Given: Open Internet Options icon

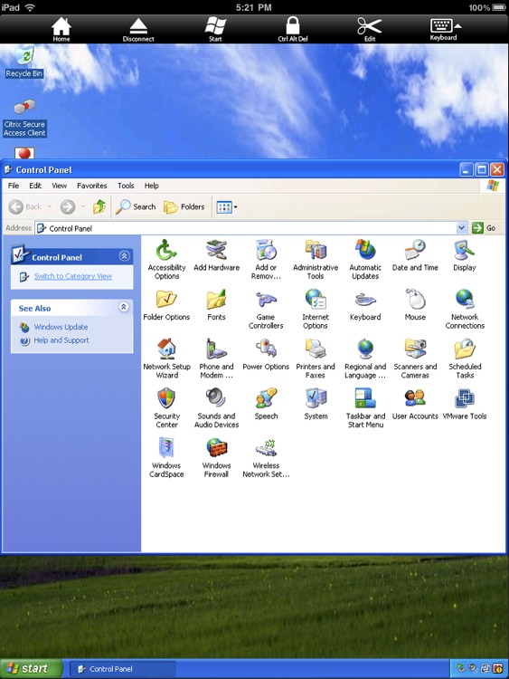Looking at the screenshot, I should tap(316, 309).
